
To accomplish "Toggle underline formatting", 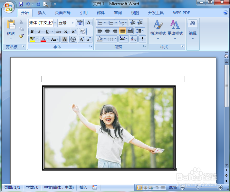I will (47, 32).
